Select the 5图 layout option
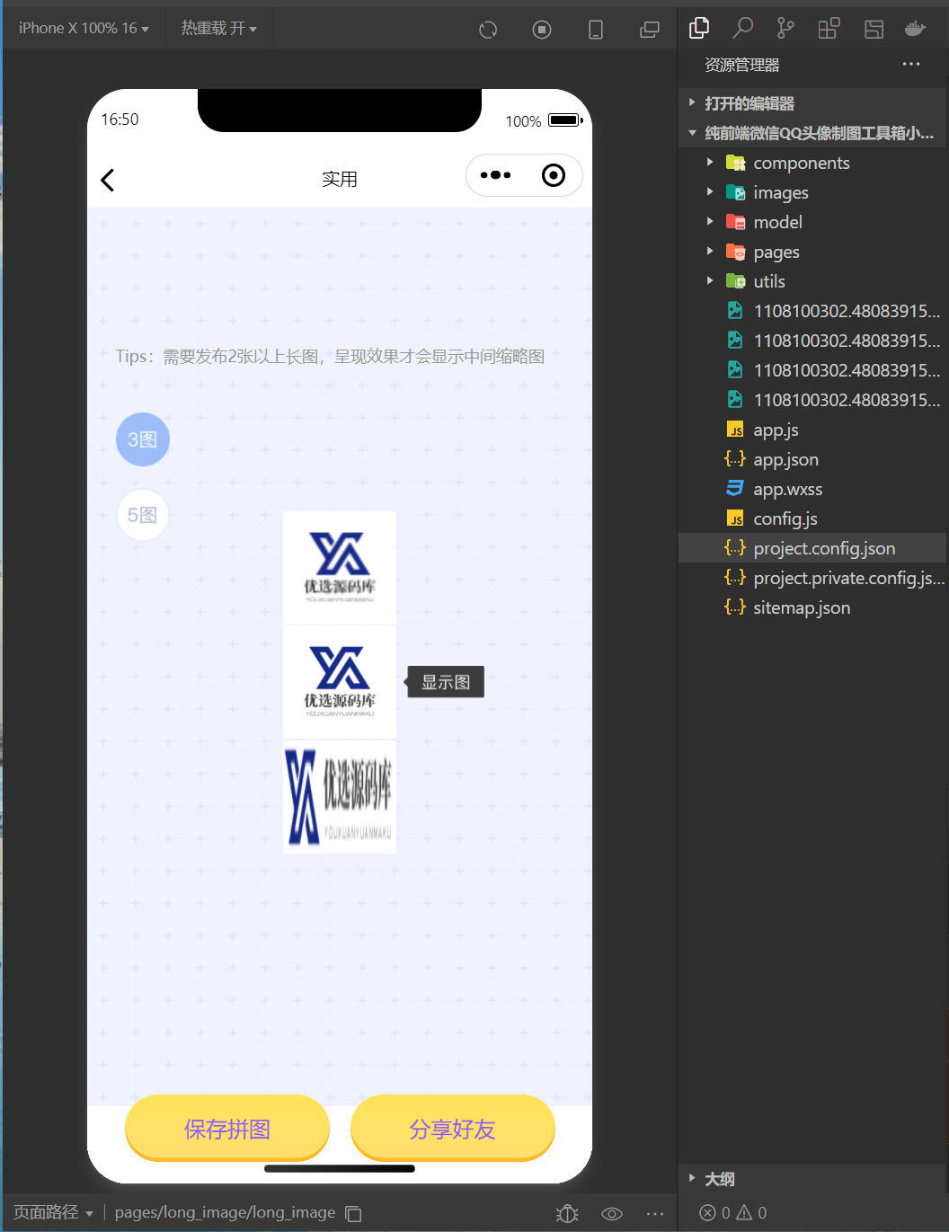 tap(143, 515)
